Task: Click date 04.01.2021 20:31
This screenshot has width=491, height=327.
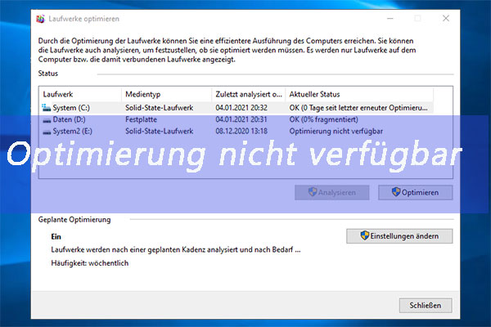Action: tap(241, 119)
